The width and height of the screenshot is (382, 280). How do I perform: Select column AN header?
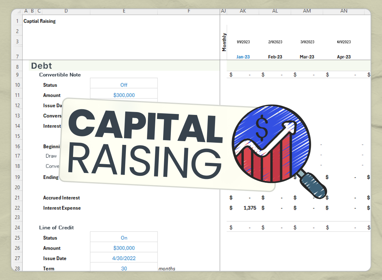point(344,11)
